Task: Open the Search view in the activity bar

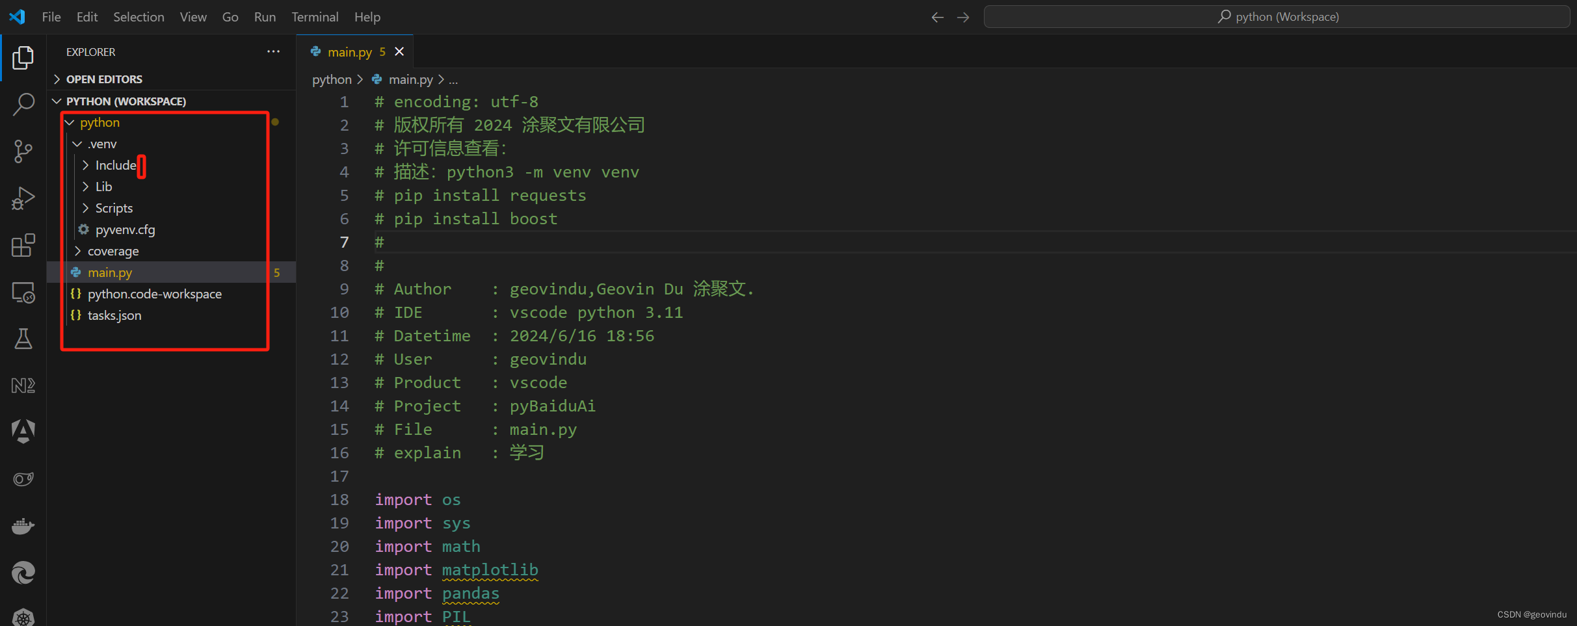Action: [x=23, y=103]
